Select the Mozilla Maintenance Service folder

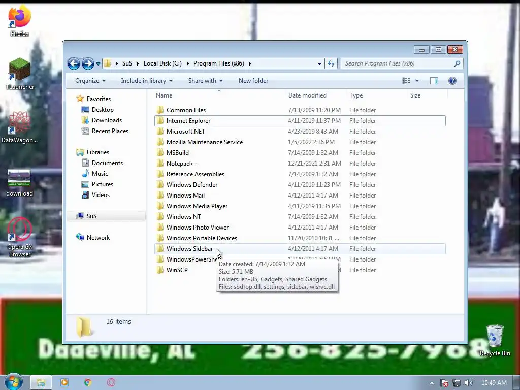click(x=300, y=142)
